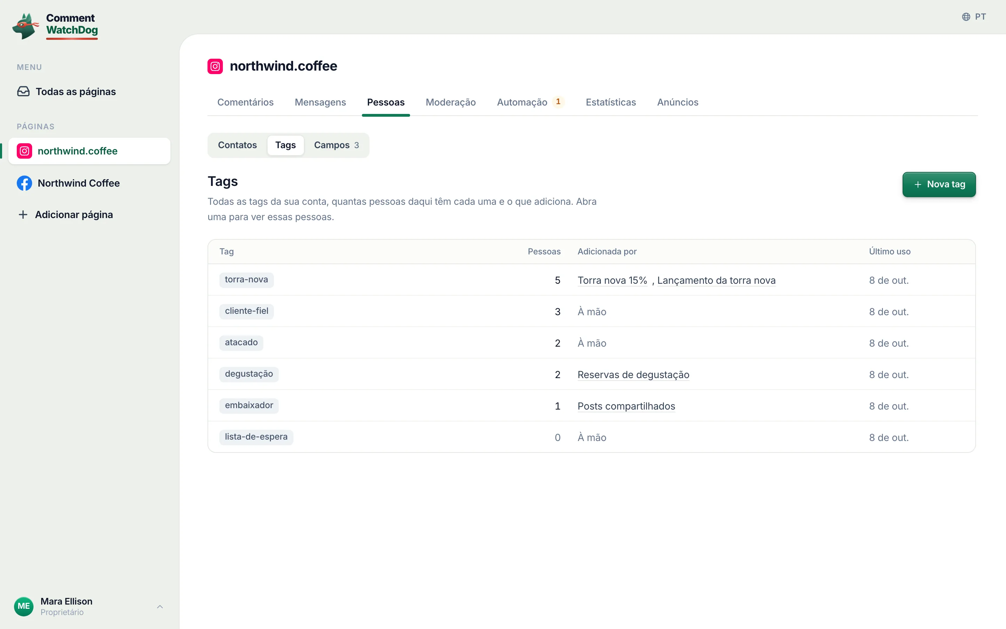
Task: Open the Lançamento da torra nova link
Action: click(716, 280)
